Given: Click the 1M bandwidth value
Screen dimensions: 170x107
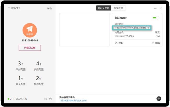Looking at the screenshot, I should pos(158,36).
